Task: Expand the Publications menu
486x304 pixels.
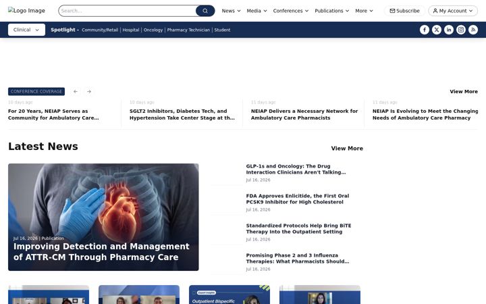Action: click(331, 11)
